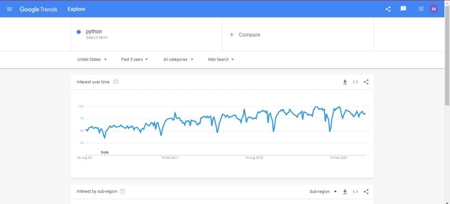Expand the Past 5 years dropdown
The width and height of the screenshot is (450, 204).
coord(134,59)
